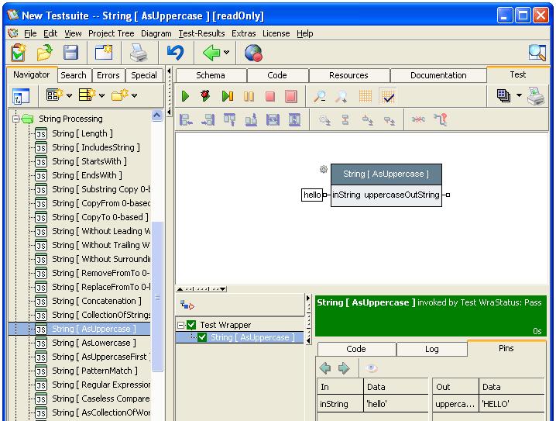Viewport: 556px width, 421px height.
Task: Open the Log tab in results
Action: [431, 349]
